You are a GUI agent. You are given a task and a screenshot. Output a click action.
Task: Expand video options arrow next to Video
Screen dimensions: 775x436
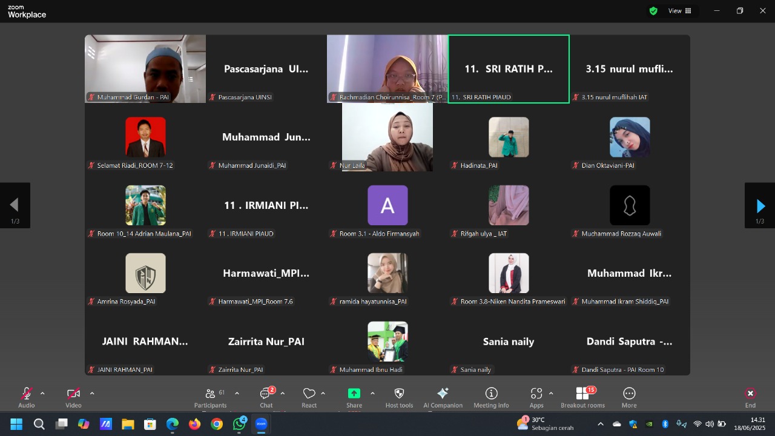[92, 394]
